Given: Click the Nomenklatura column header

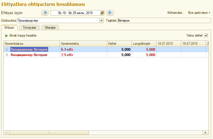Looking at the screenshot, I should [x=31, y=44].
